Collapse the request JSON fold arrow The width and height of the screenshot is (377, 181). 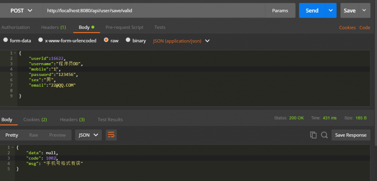[15, 53]
